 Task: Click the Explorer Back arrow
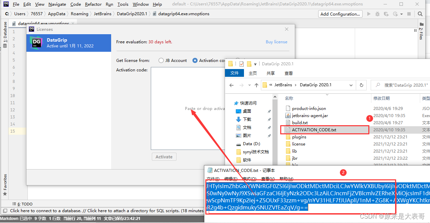(231, 85)
